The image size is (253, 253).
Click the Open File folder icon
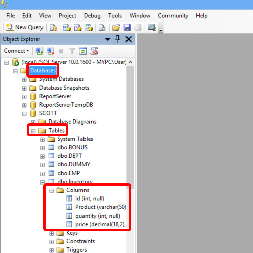click(116, 27)
